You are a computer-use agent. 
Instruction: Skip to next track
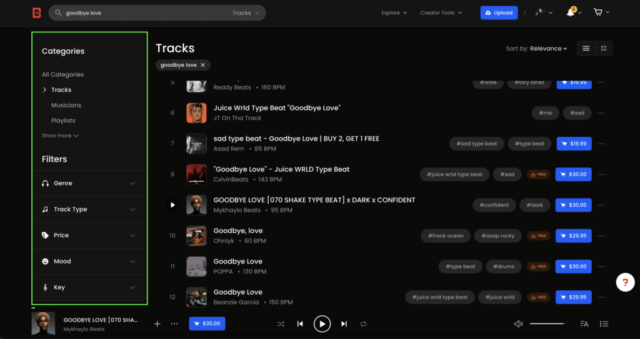tap(344, 324)
